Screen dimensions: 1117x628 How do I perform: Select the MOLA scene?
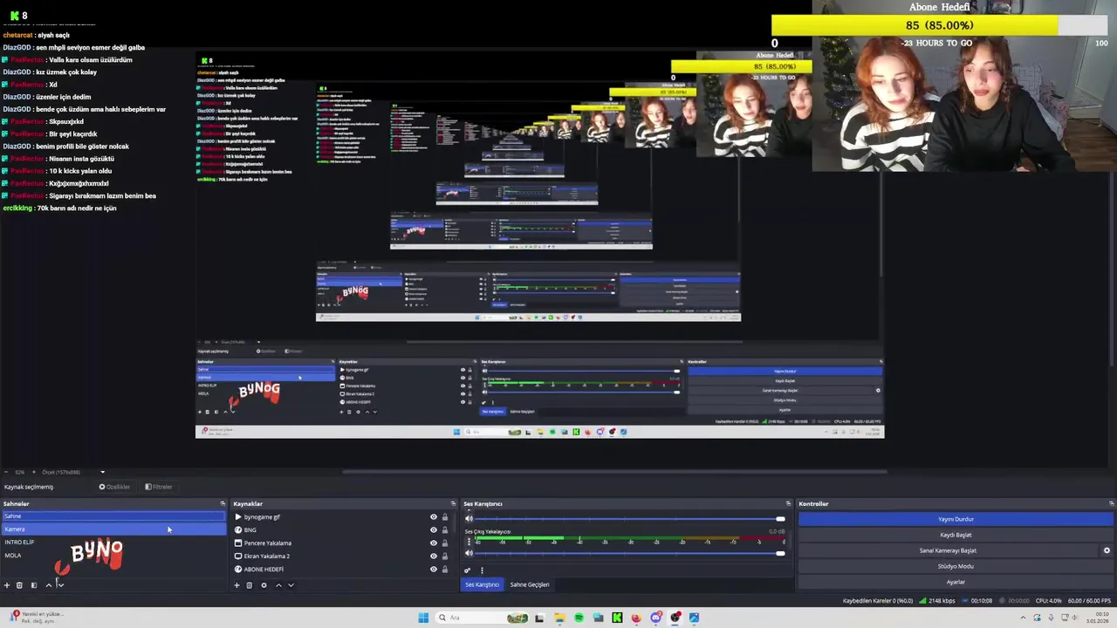(x=113, y=556)
